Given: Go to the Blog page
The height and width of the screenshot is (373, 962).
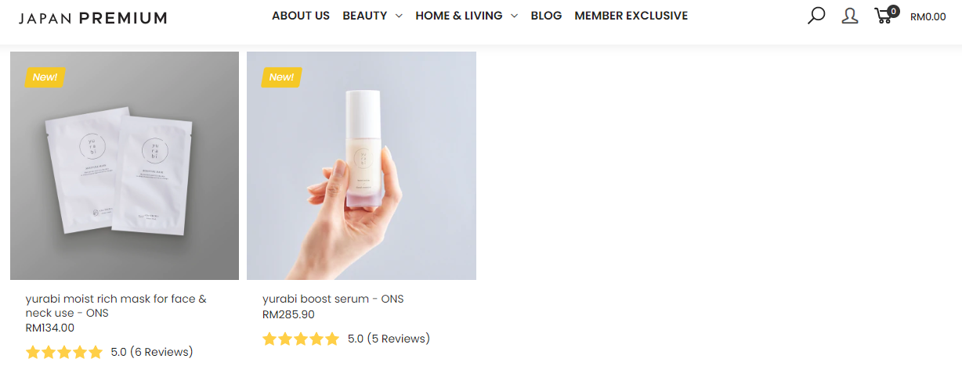Looking at the screenshot, I should pyautogui.click(x=546, y=16).
